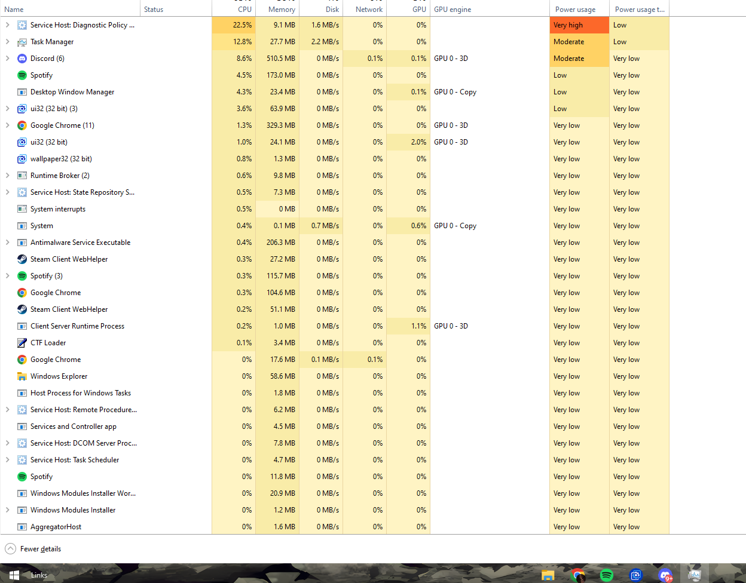Click the 2.0% GPU value

pyautogui.click(x=418, y=142)
